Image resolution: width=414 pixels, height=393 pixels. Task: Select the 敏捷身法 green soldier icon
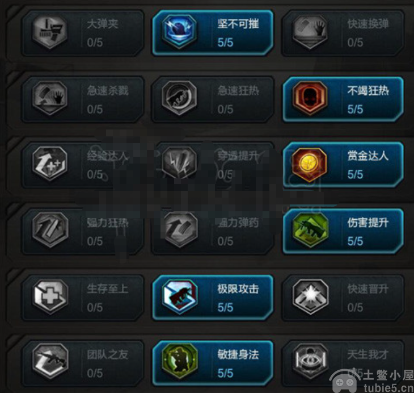[180, 361]
